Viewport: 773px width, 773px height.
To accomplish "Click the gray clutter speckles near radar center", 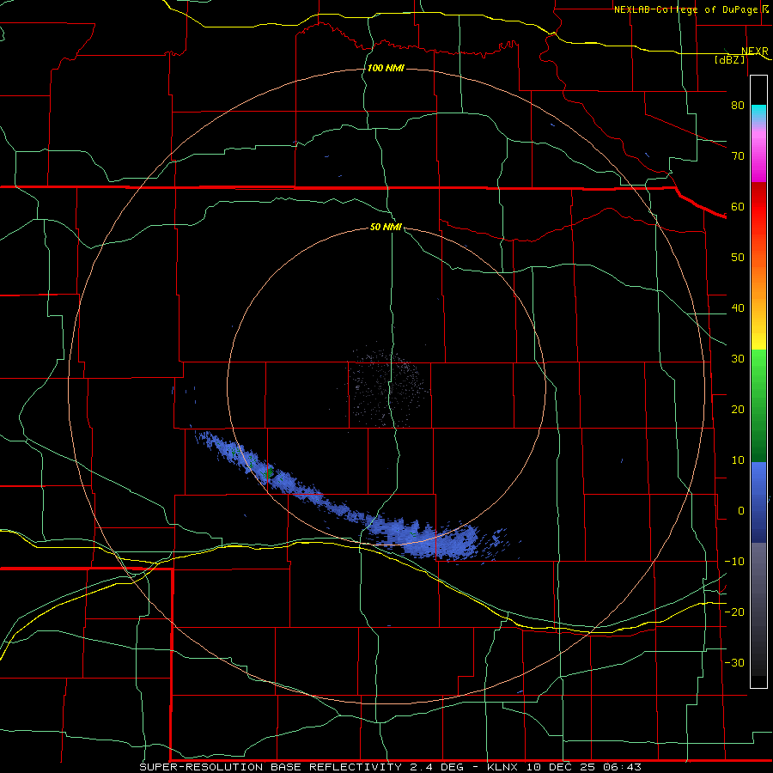I will click(388, 388).
